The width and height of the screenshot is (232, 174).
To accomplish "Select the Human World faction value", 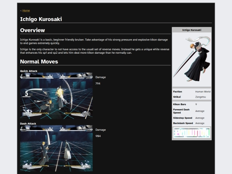I will pyautogui.click(x=203, y=92).
